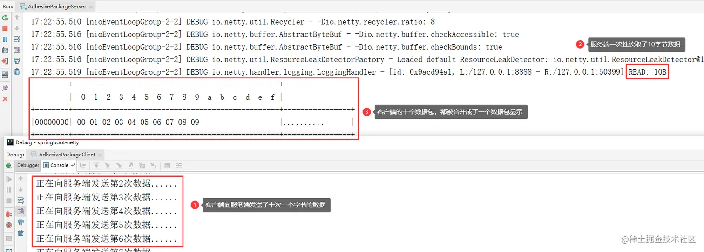This screenshot has width=704, height=252.
Task: Close the Run panel with red X icon
Action: click(x=5, y=99)
